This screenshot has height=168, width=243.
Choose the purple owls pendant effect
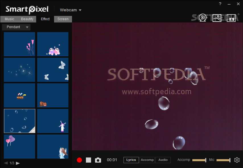53,44
